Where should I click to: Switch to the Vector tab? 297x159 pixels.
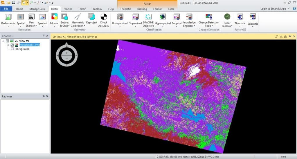tap(68, 9)
